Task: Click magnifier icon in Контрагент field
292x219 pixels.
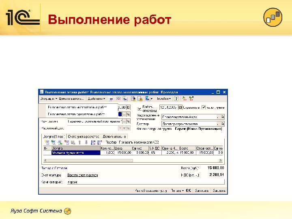Action: pos(128,121)
